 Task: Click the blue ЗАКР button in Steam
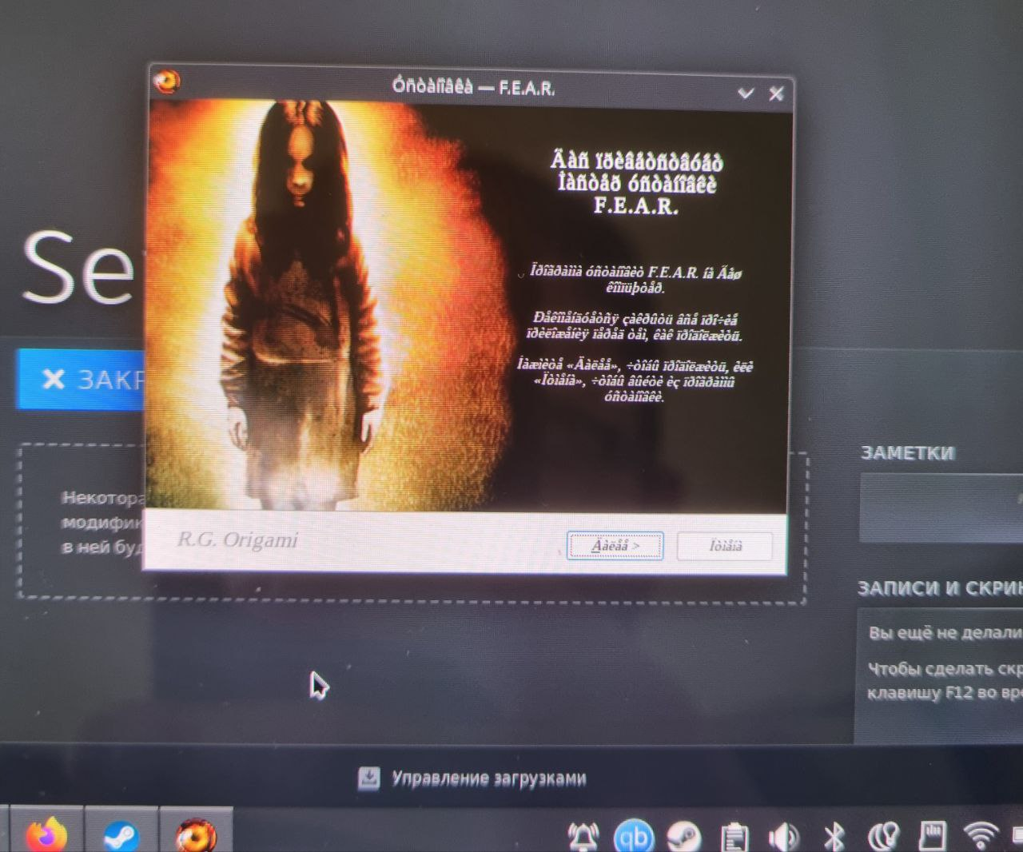[x=82, y=379]
